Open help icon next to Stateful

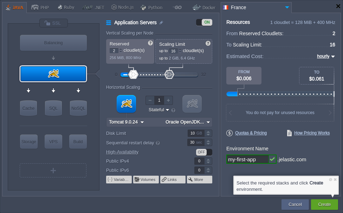tap(173, 110)
